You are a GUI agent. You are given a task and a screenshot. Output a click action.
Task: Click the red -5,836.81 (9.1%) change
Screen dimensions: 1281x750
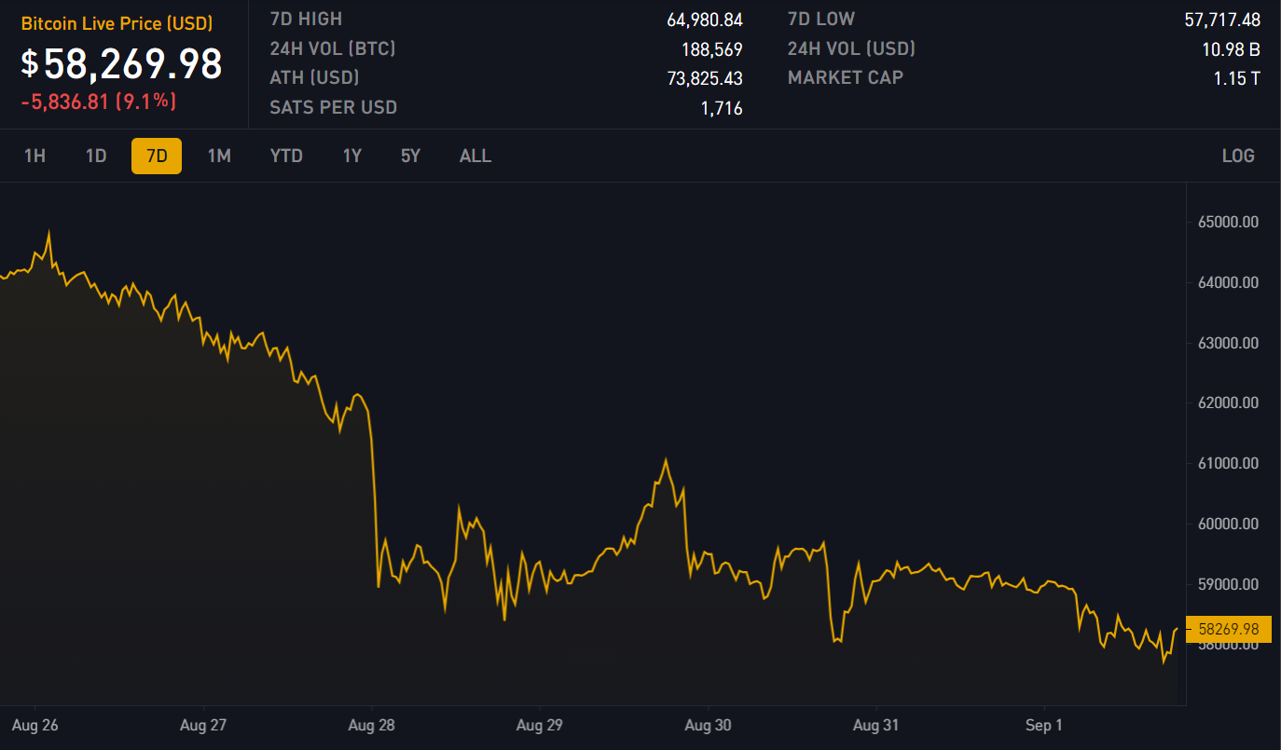(99, 101)
